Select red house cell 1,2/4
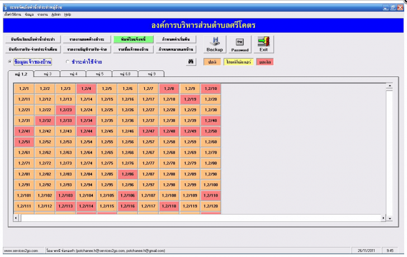The image size is (407, 257). [86, 88]
